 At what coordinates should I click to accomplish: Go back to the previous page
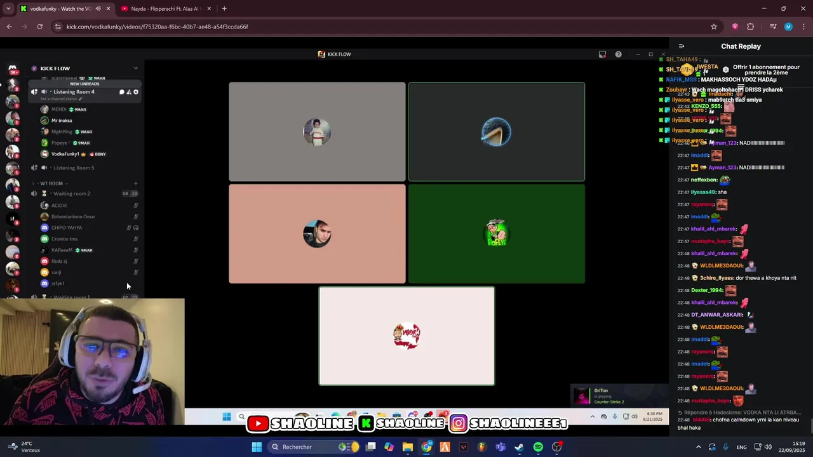(x=10, y=27)
